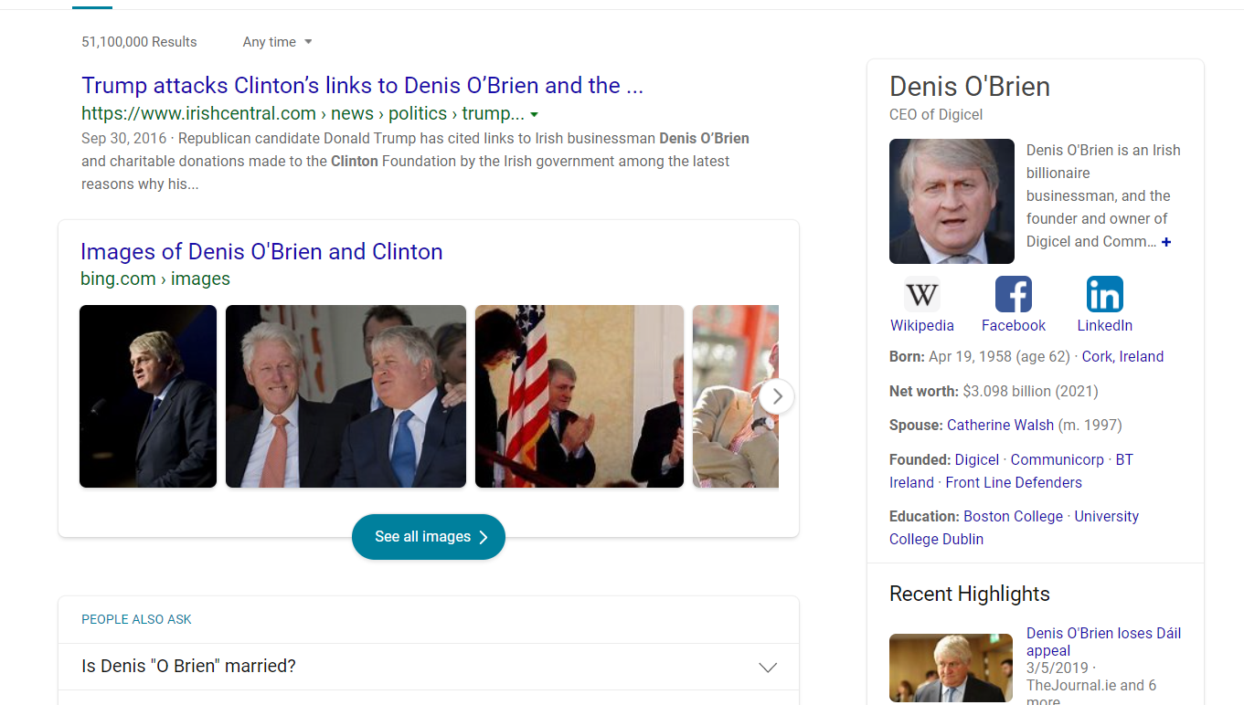Click the knowledge panel portrait photo
This screenshot has height=705, width=1244.
952,201
